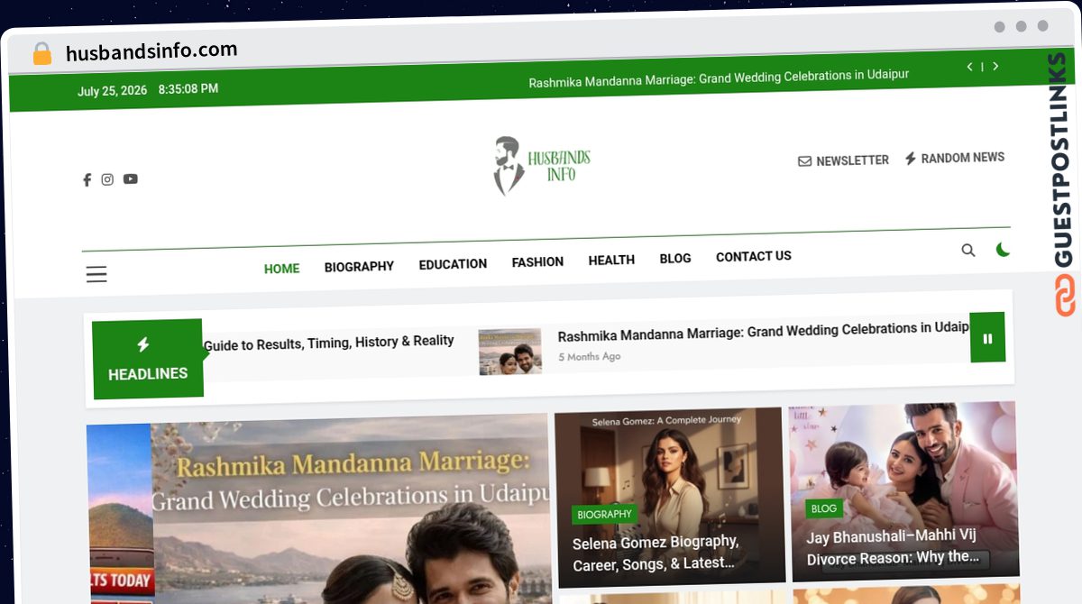The height and width of the screenshot is (604, 1082).
Task: Toggle dark mode moon icon
Action: point(1003,250)
